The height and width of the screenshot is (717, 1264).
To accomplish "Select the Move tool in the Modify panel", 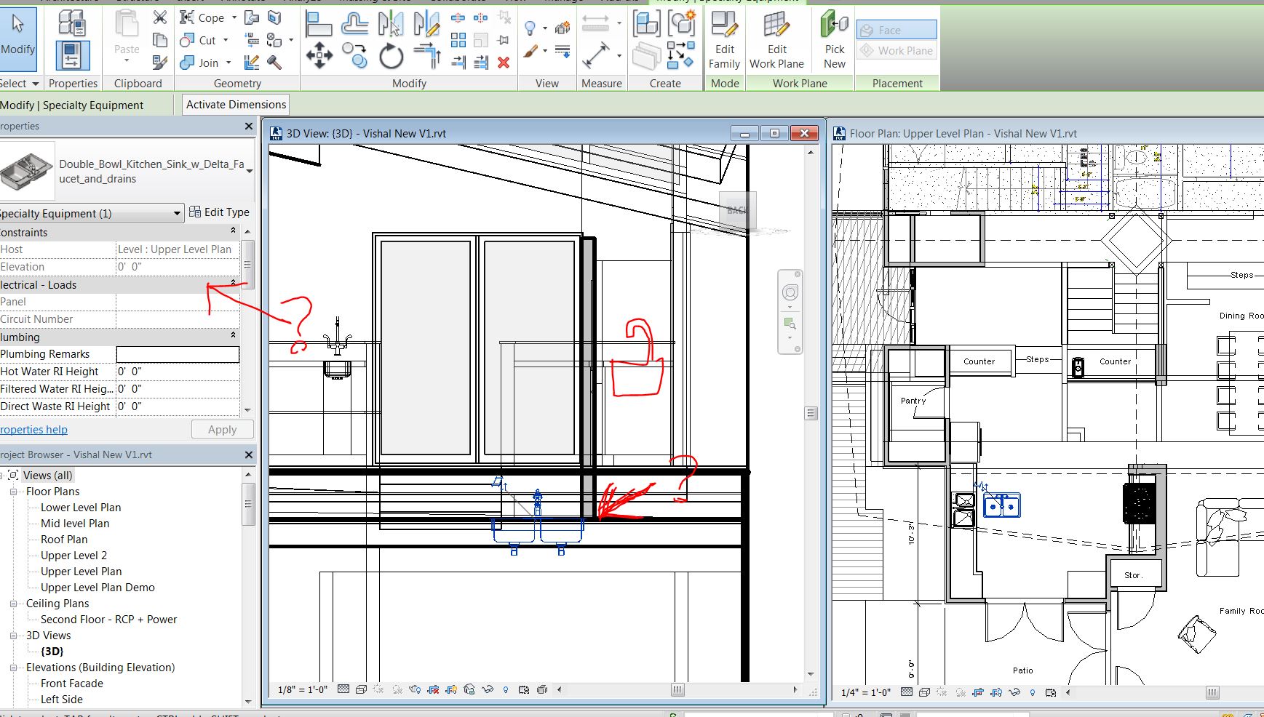I will pos(319,55).
